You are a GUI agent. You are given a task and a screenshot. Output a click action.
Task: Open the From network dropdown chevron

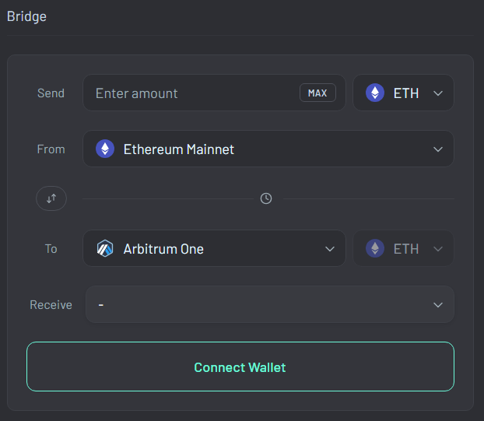(x=438, y=149)
